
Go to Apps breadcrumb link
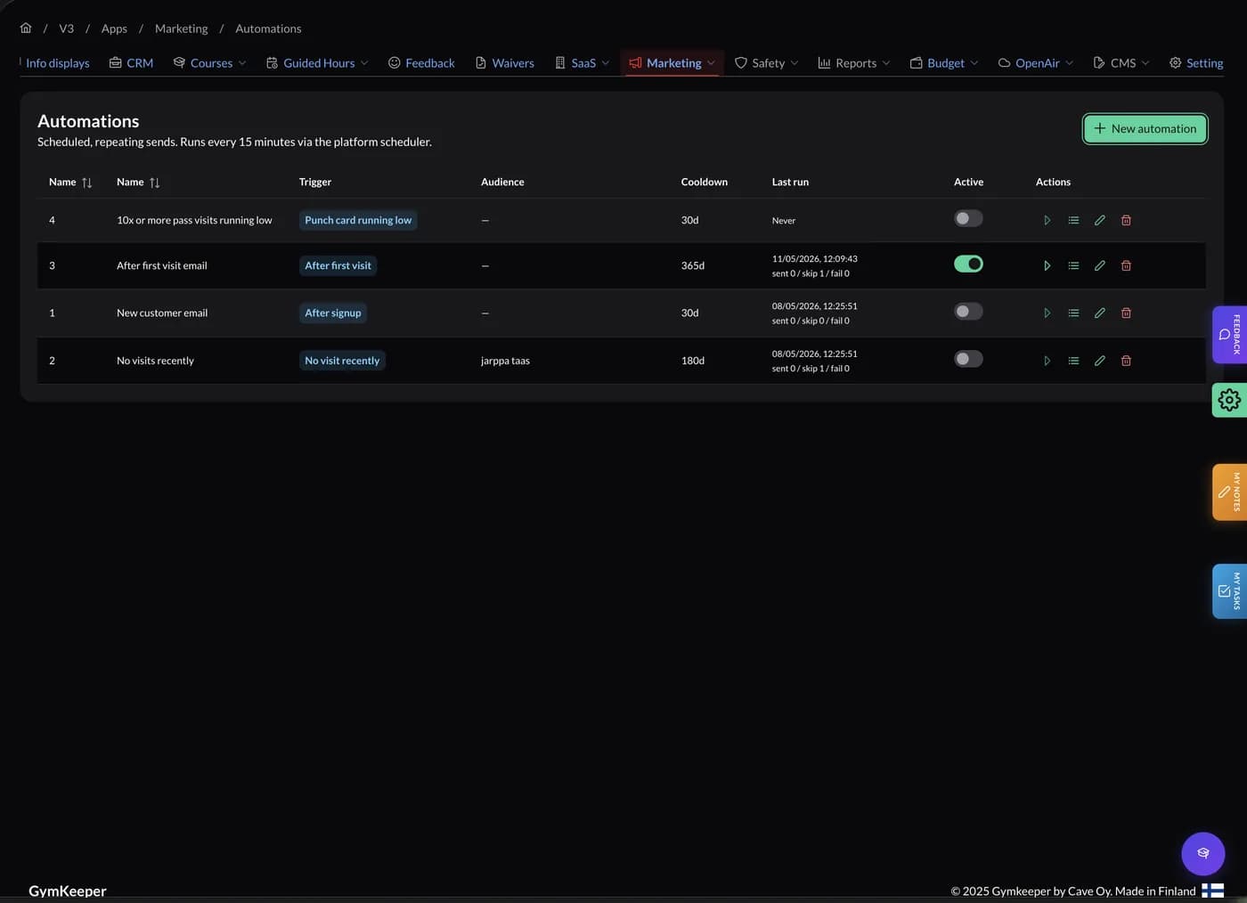pyautogui.click(x=114, y=28)
